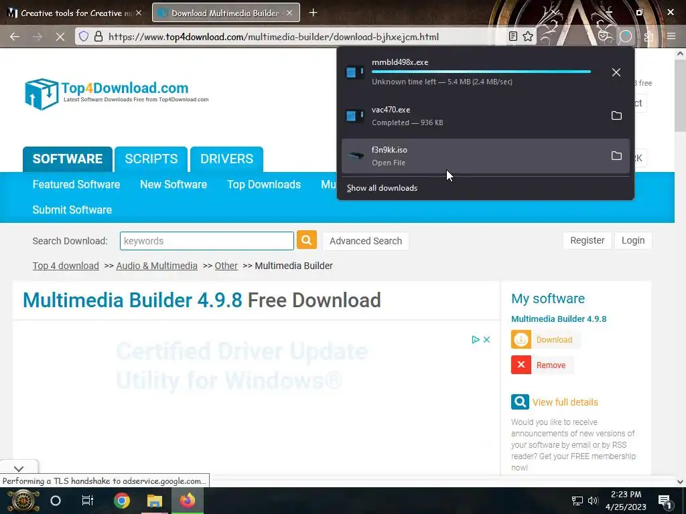Open Top Downloads

264,185
